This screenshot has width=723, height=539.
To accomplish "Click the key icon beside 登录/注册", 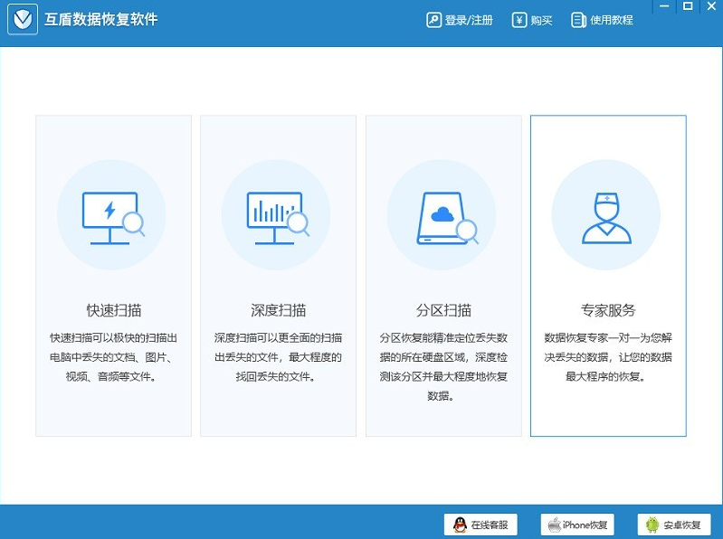I will click(x=433, y=20).
